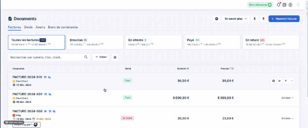
Task: Open Actions menu for FACTURE-2024-809
Action: (287, 98)
